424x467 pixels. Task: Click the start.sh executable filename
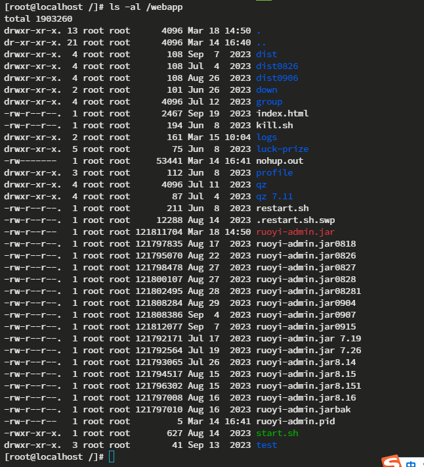point(277,433)
